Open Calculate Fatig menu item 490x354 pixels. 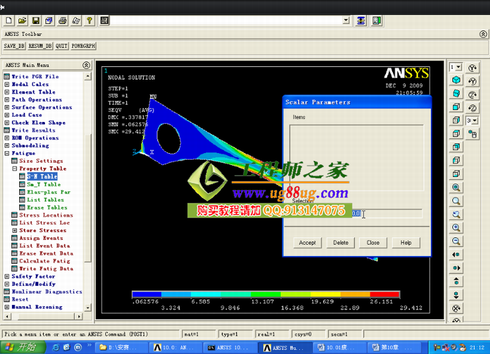coord(44,261)
